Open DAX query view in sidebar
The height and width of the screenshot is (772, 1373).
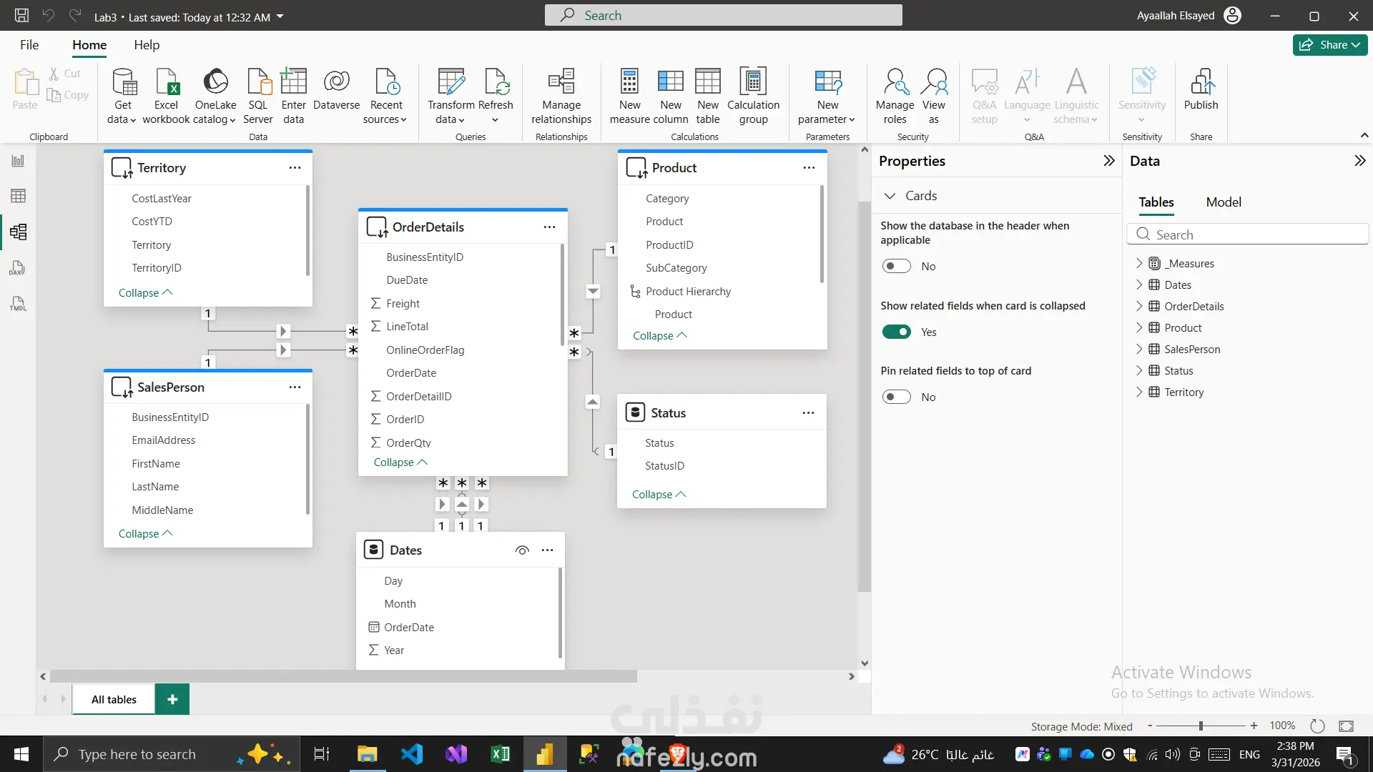click(x=18, y=268)
